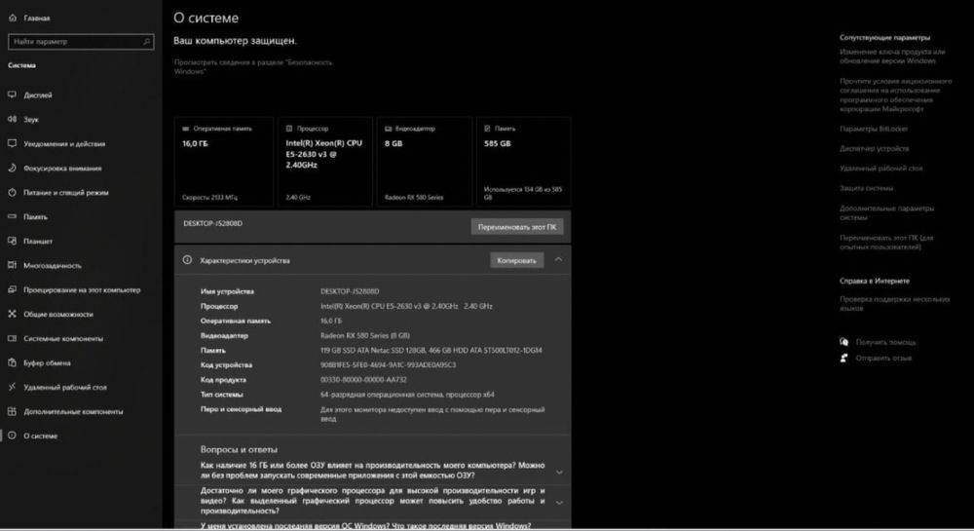Click У меня установлена последняя версия question
The width and height of the screenshot is (974, 531).
click(365, 525)
